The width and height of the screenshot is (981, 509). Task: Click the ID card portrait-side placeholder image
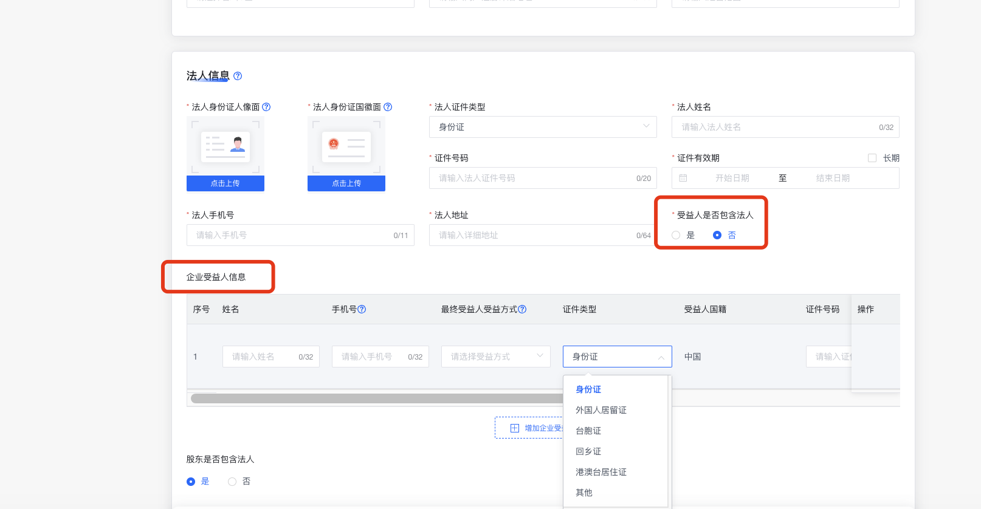(225, 146)
